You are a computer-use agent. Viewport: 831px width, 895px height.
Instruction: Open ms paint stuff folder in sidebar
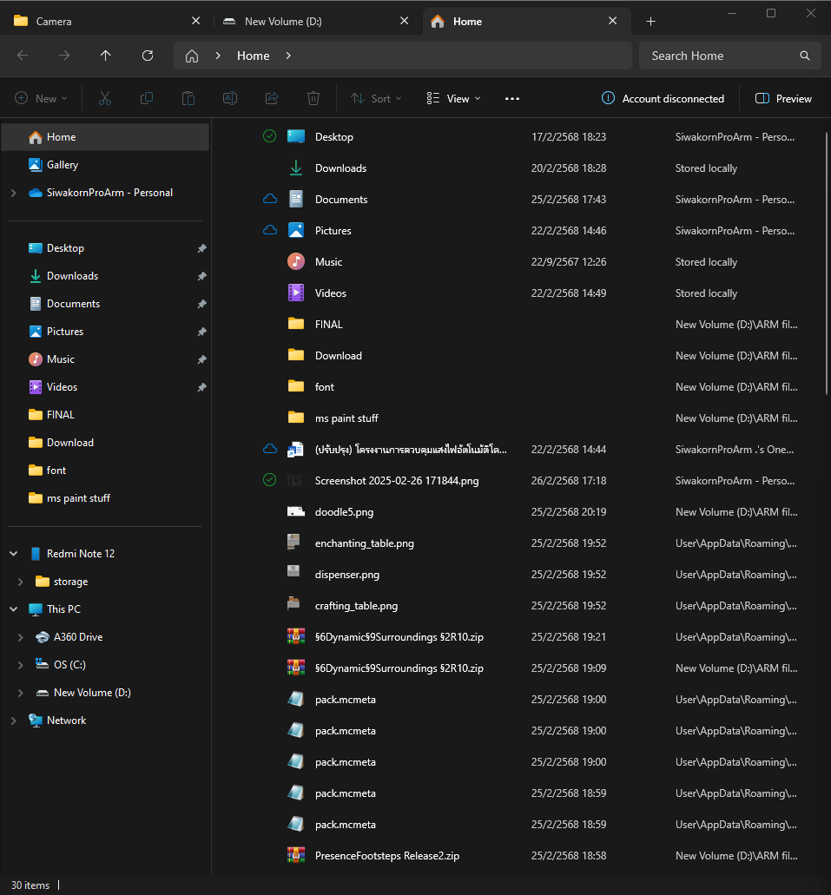(105, 498)
